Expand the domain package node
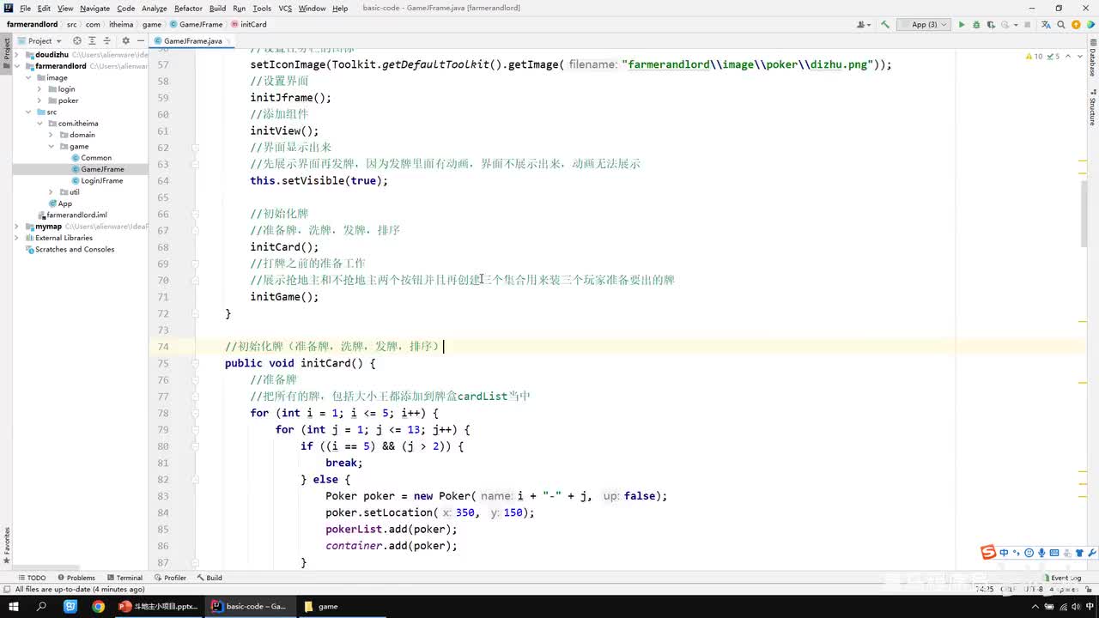The image size is (1099, 618). pos(51,135)
